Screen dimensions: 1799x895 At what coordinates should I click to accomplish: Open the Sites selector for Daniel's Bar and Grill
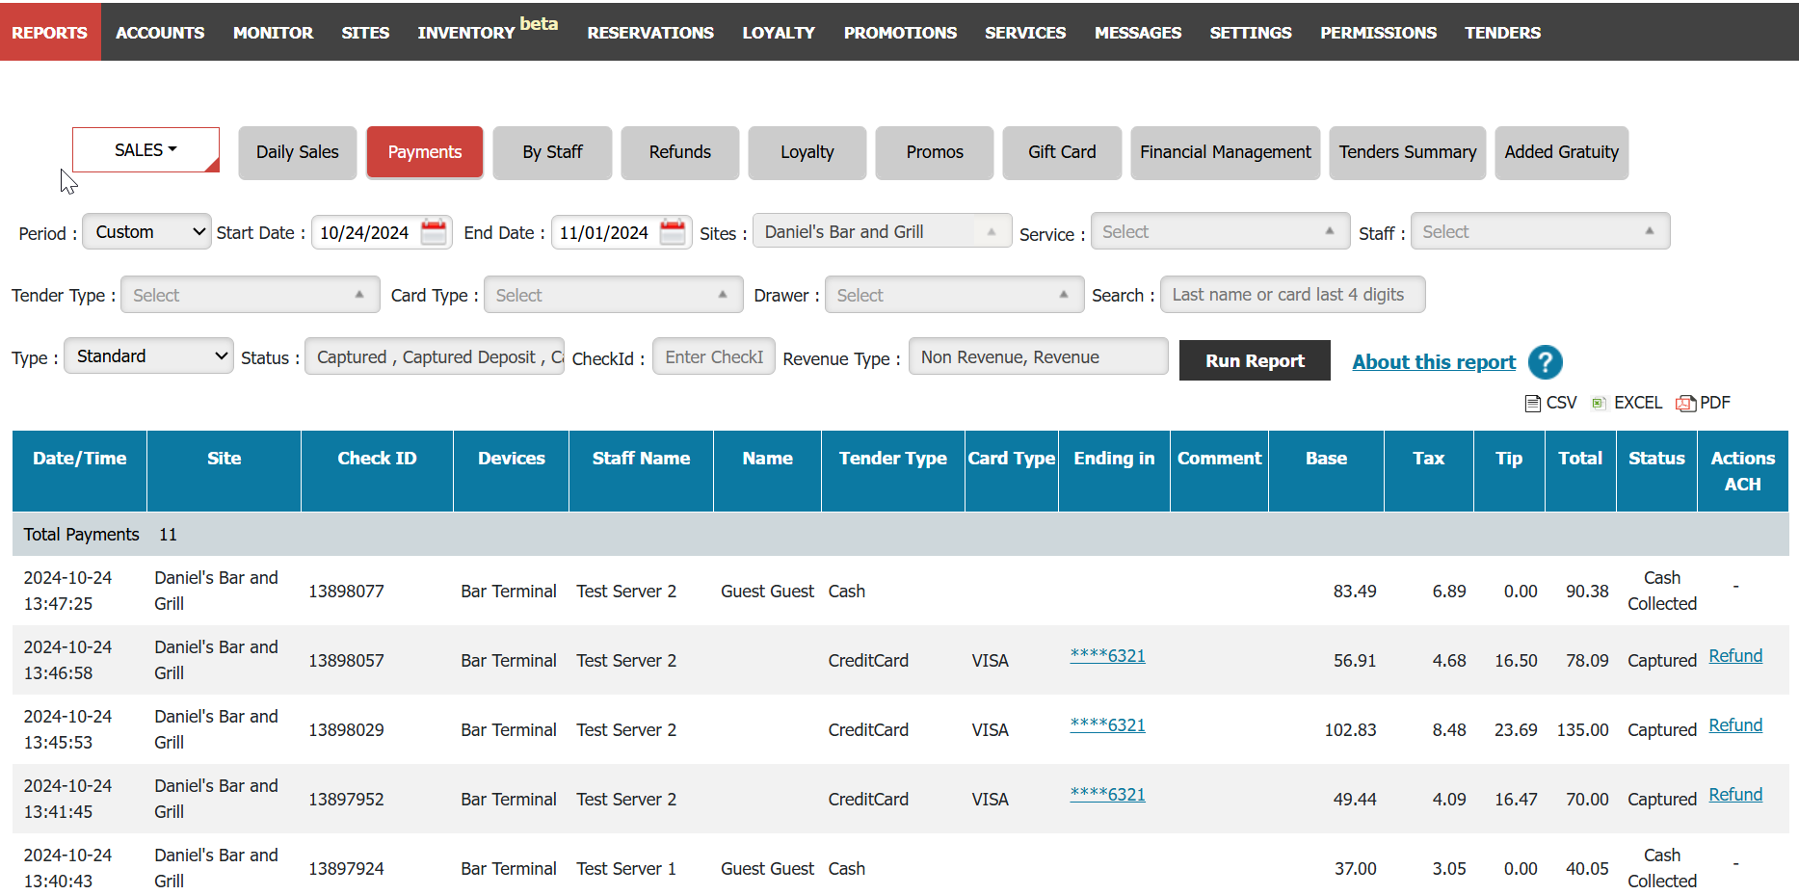pyautogui.click(x=881, y=232)
